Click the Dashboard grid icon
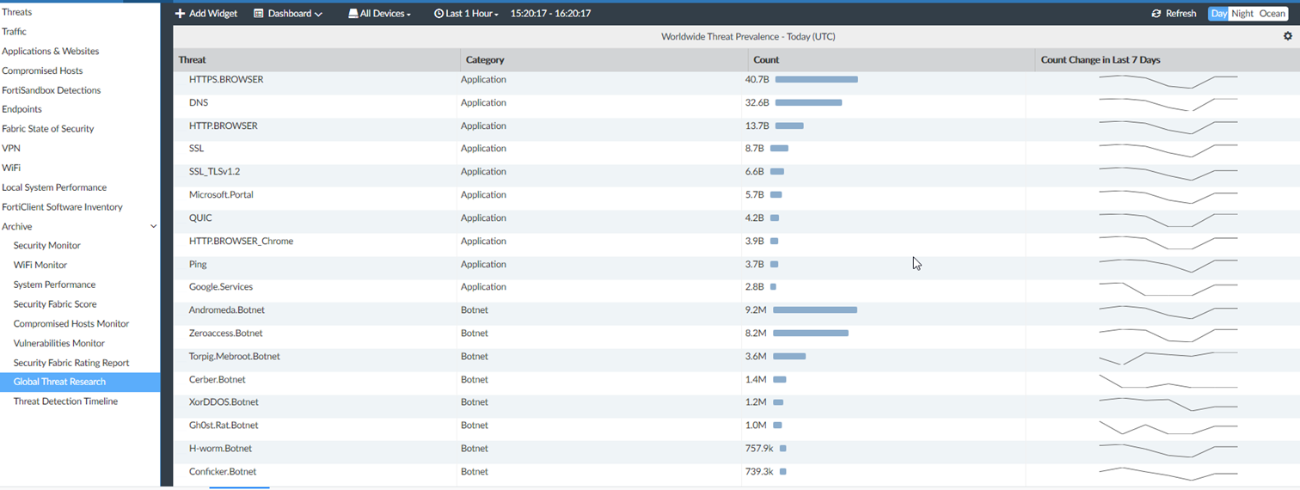The height and width of the screenshot is (490, 1300). pyautogui.click(x=258, y=14)
